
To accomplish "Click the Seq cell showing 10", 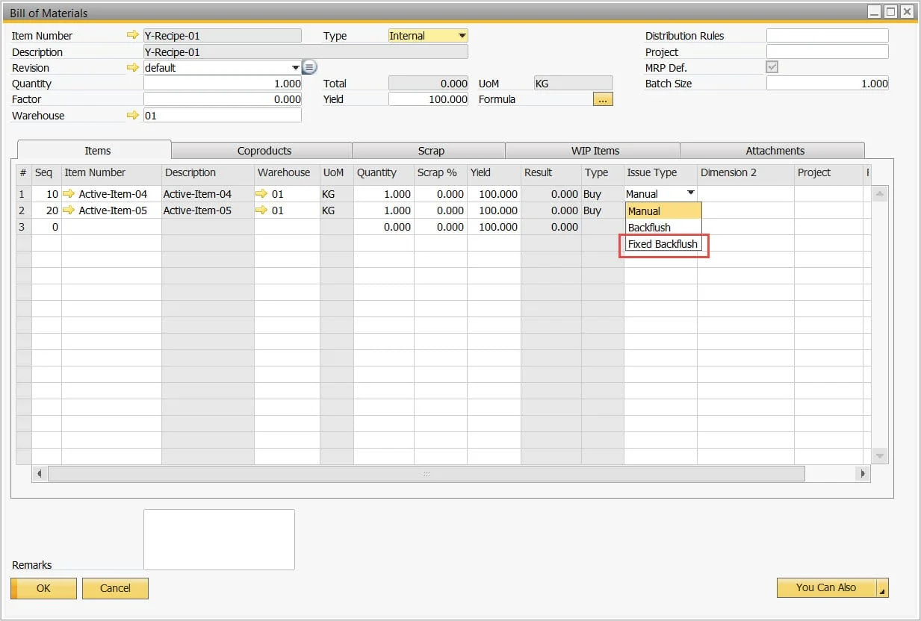I will [x=46, y=194].
